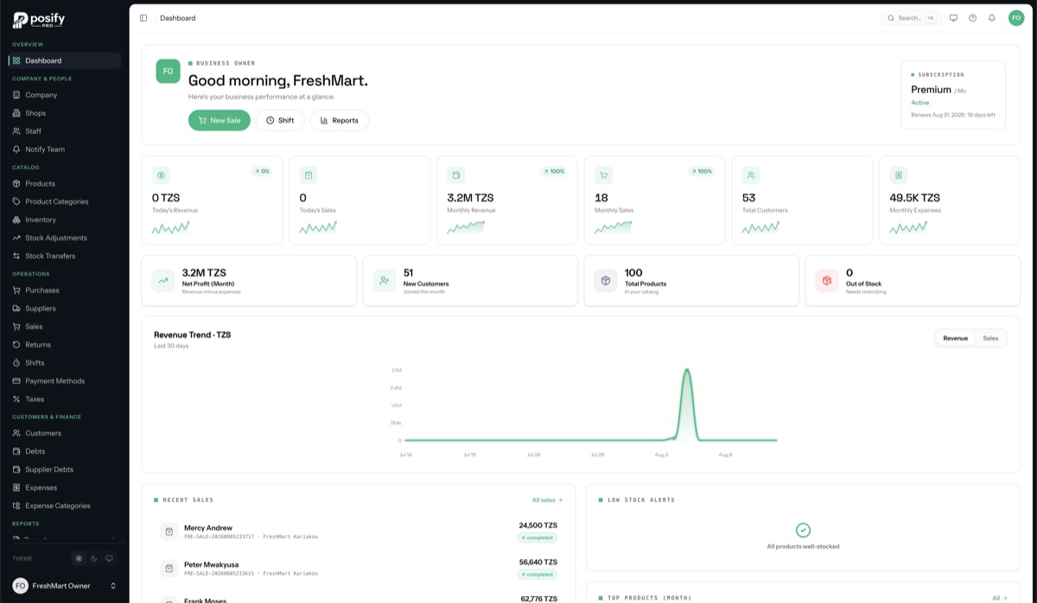Viewport: 1037px width, 603px height.
Task: Open Staff in the sidebar
Action: pyautogui.click(x=65, y=131)
